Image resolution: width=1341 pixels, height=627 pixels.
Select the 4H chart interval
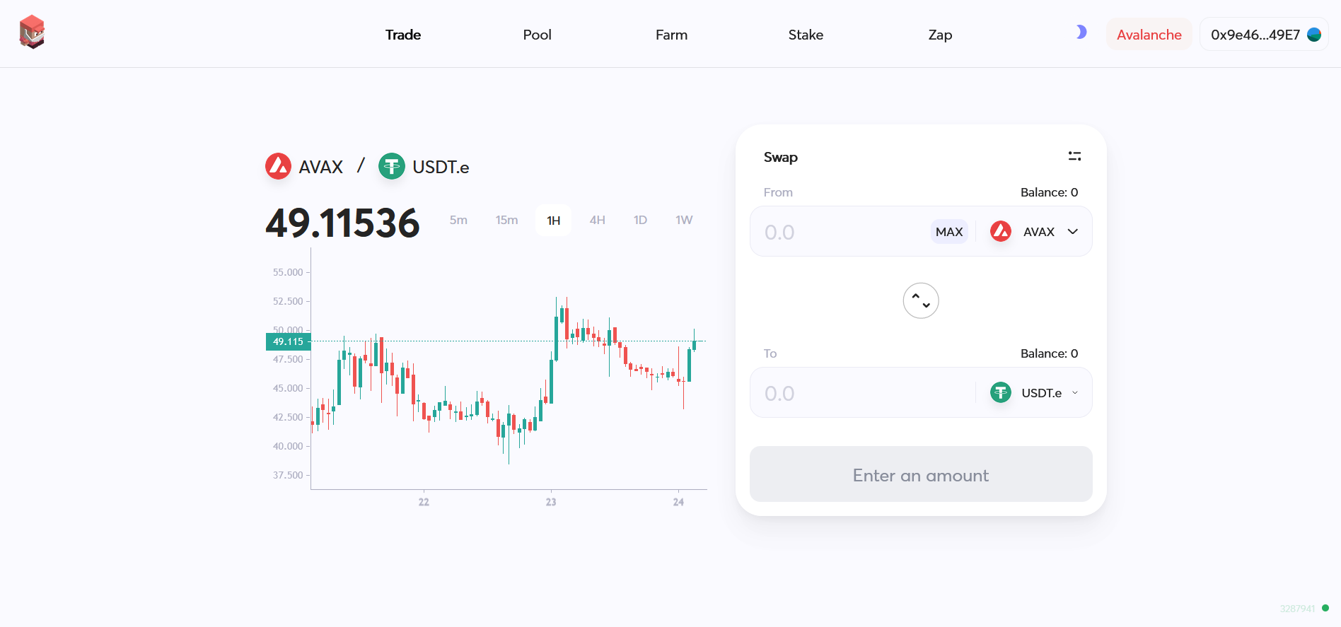(598, 221)
